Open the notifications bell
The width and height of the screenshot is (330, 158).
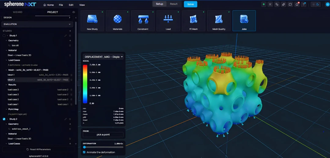pyautogui.click(x=297, y=4)
